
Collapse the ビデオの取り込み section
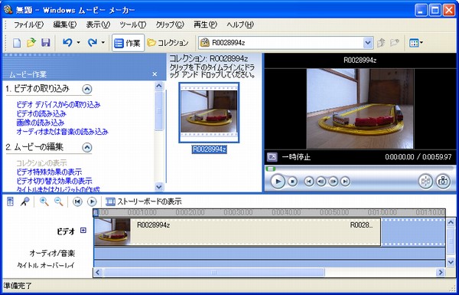click(x=87, y=89)
